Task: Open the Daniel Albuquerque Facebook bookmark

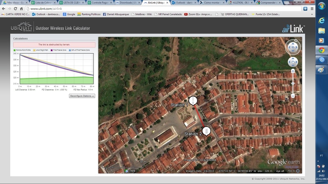Action: click(116, 14)
